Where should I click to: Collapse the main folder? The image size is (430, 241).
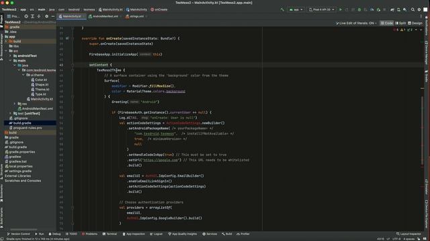(x=11, y=61)
